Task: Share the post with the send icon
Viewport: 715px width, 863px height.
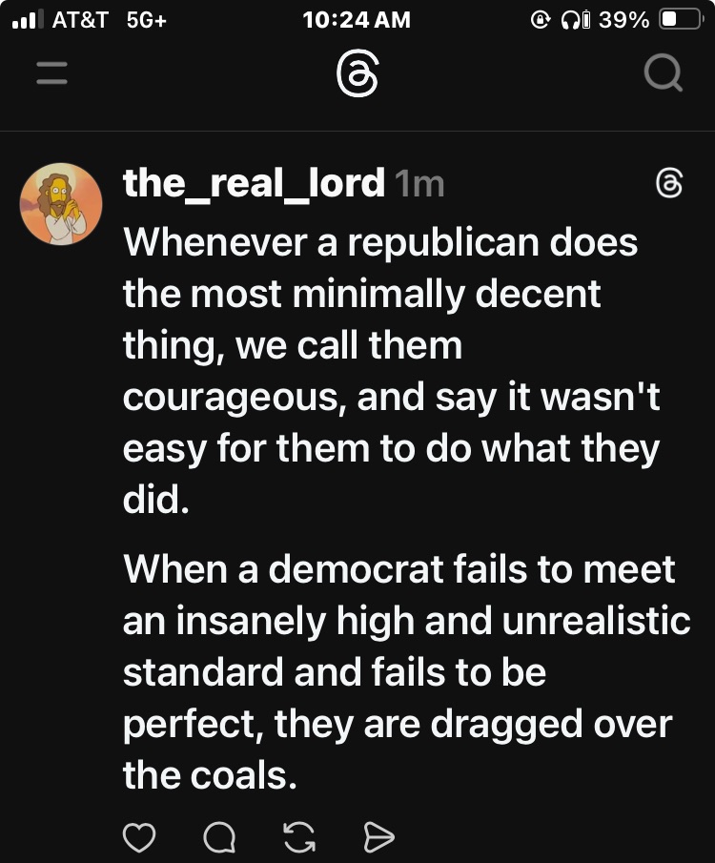Action: 379,838
